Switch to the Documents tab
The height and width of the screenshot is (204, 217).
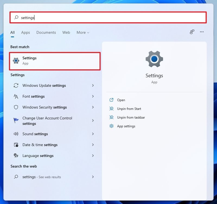tap(46, 32)
